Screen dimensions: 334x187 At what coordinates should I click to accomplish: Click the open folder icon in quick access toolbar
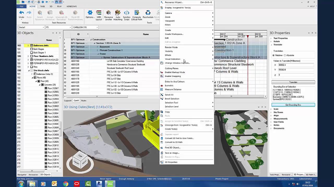tap(23, 2)
